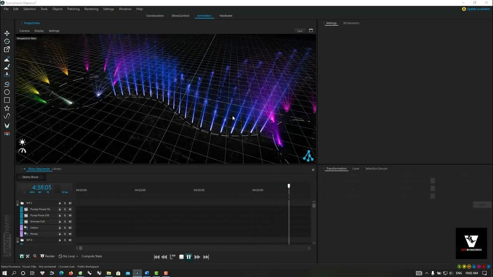
Task: Select the Rotate tool in the left toolbar
Action: pos(7,41)
